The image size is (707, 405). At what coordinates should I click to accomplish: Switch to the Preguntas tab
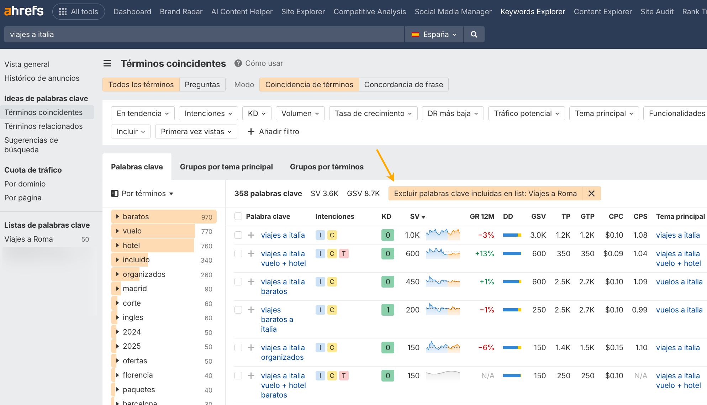point(202,84)
